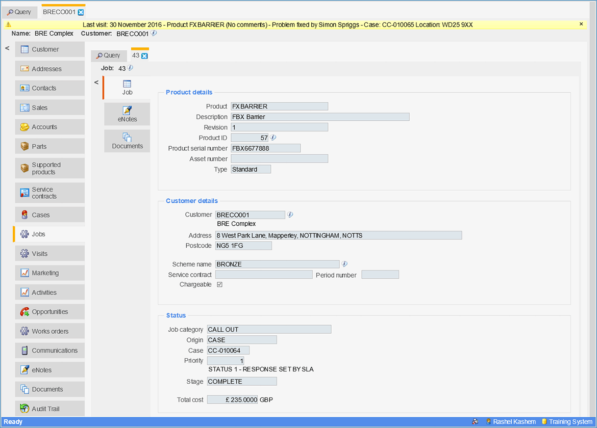Open customer-level Documents in main sidebar

click(x=50, y=389)
